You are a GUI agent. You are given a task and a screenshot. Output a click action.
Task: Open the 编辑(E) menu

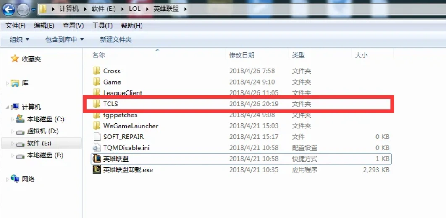(44, 26)
